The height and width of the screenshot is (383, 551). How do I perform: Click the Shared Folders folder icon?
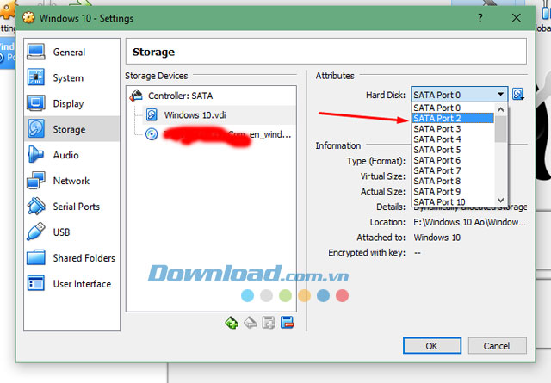(x=36, y=257)
